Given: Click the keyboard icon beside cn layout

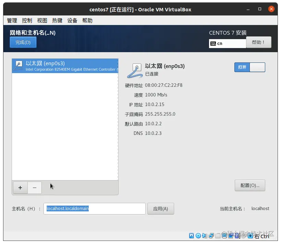Looking at the screenshot, I should 213,44.
